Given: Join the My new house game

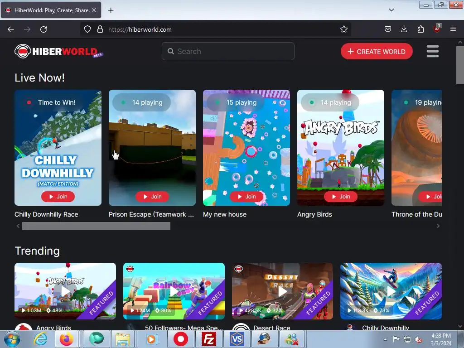Looking at the screenshot, I should point(246,197).
